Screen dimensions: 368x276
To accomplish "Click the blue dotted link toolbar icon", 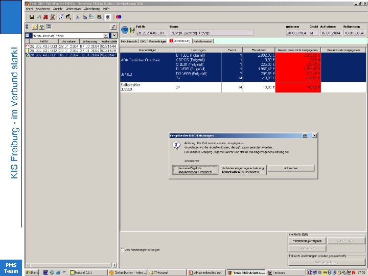I will click(x=61, y=17).
